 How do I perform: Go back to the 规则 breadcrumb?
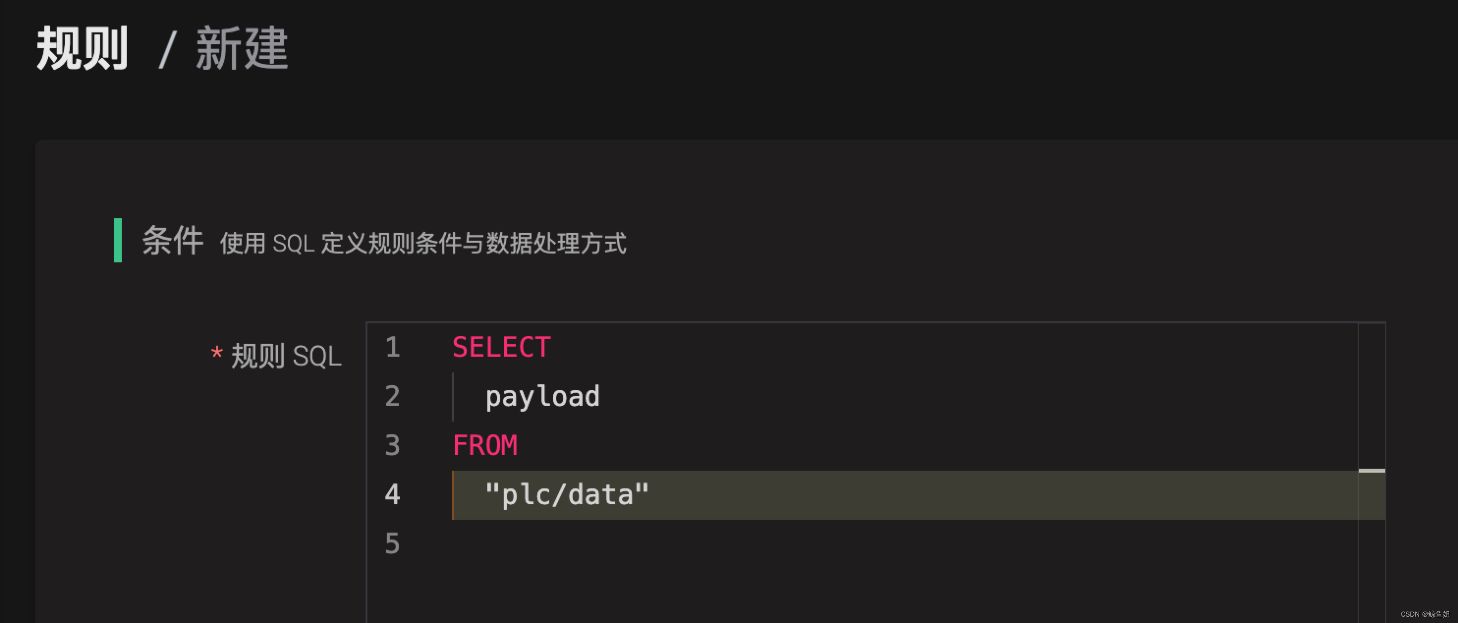tap(83, 49)
